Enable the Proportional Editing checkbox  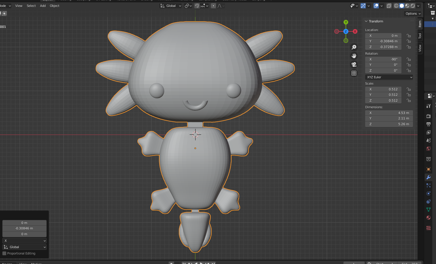(x=4, y=253)
